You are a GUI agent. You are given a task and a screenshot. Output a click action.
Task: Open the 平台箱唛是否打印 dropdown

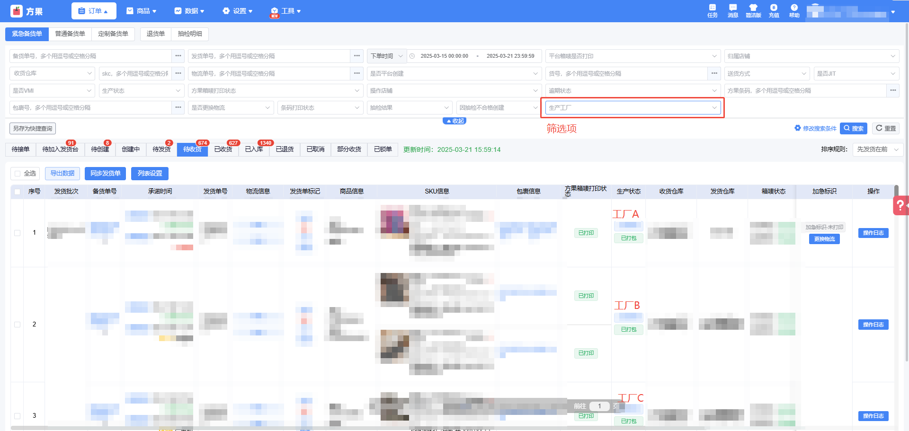point(633,56)
